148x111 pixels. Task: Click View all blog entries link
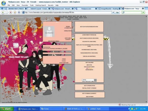[x=89, y=56]
